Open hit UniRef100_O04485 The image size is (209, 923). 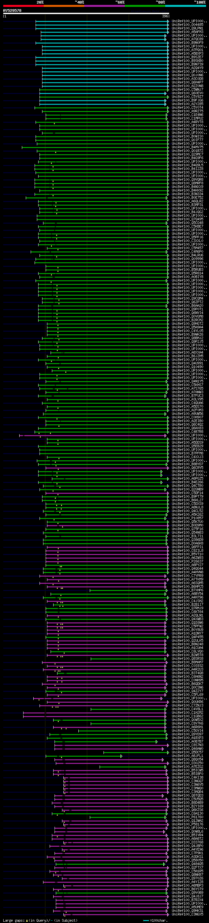pyautogui.click(x=187, y=25)
